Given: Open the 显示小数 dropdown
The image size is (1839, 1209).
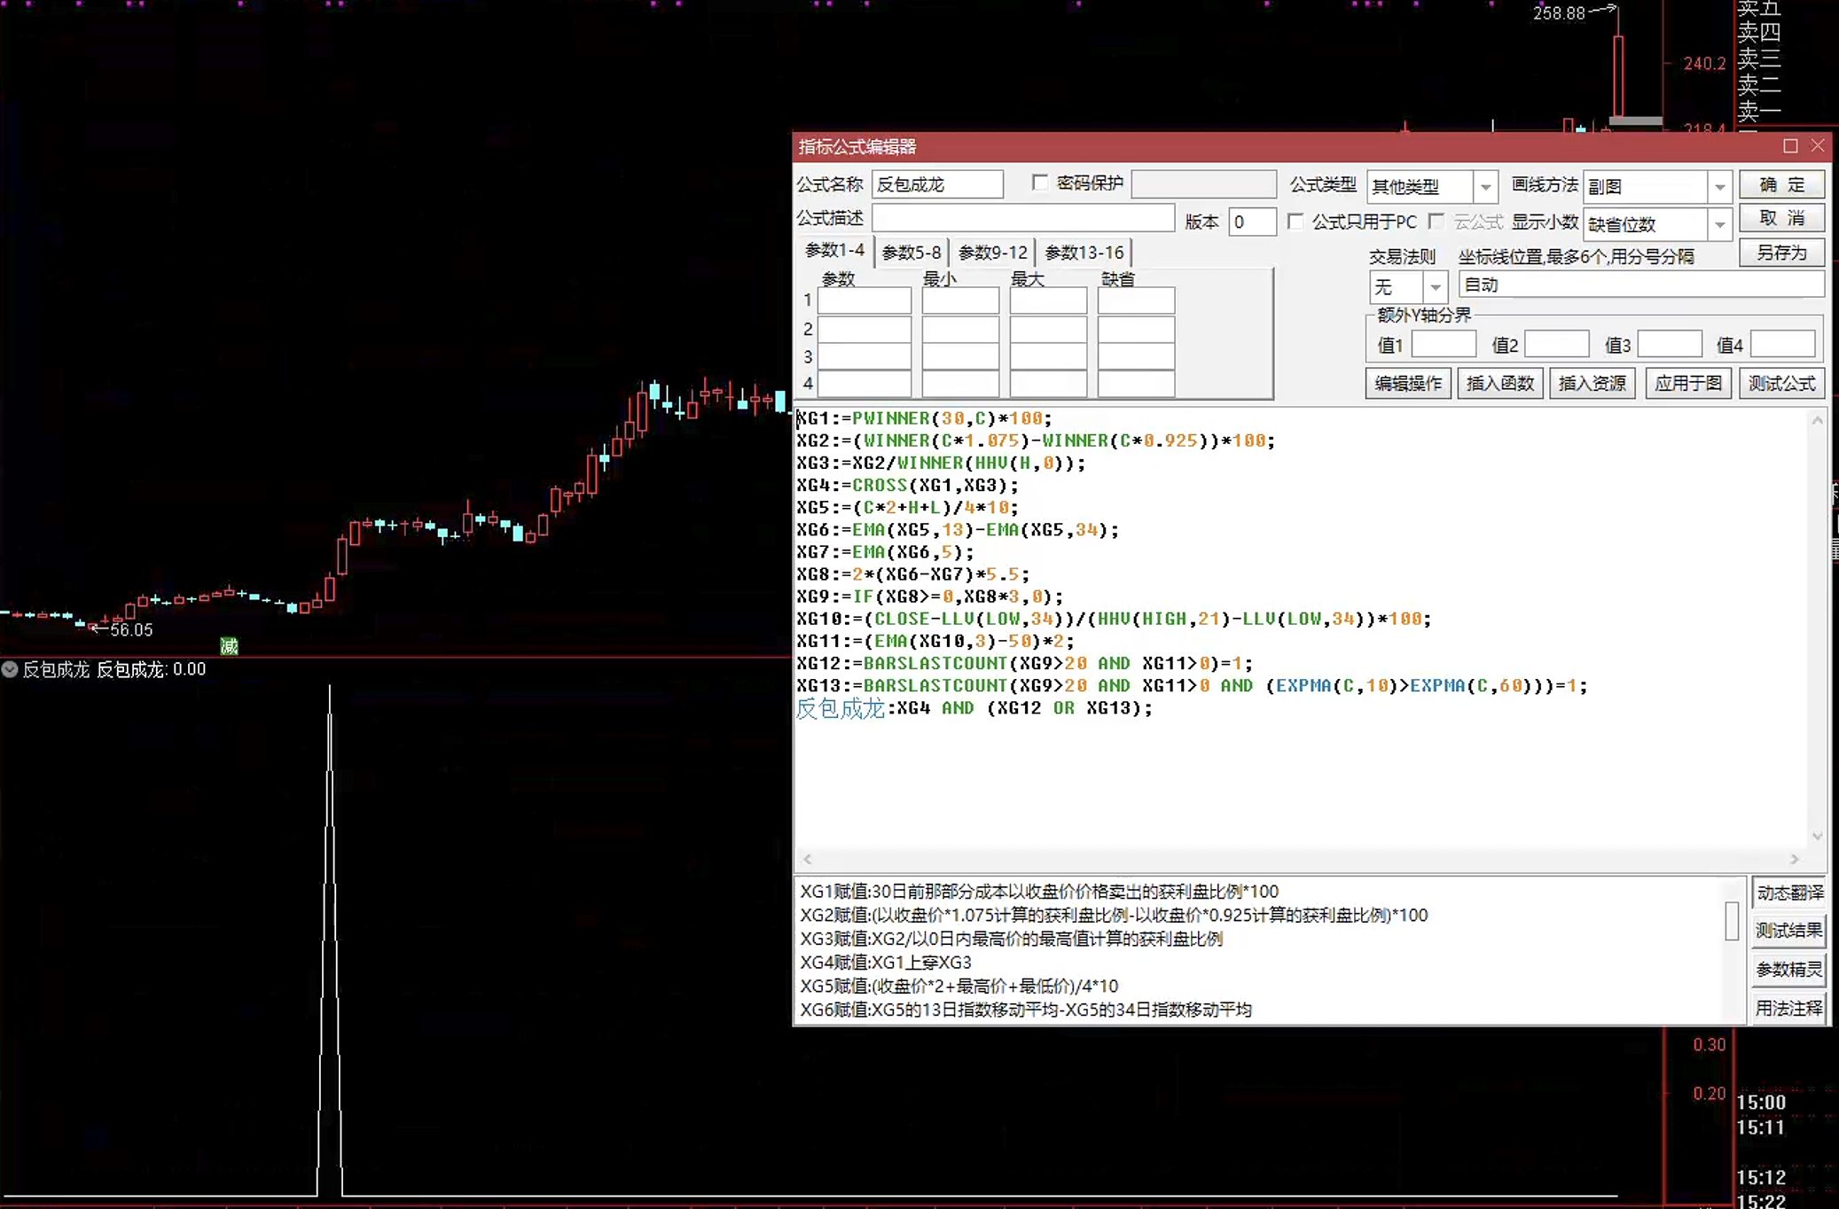Looking at the screenshot, I should tap(1720, 224).
